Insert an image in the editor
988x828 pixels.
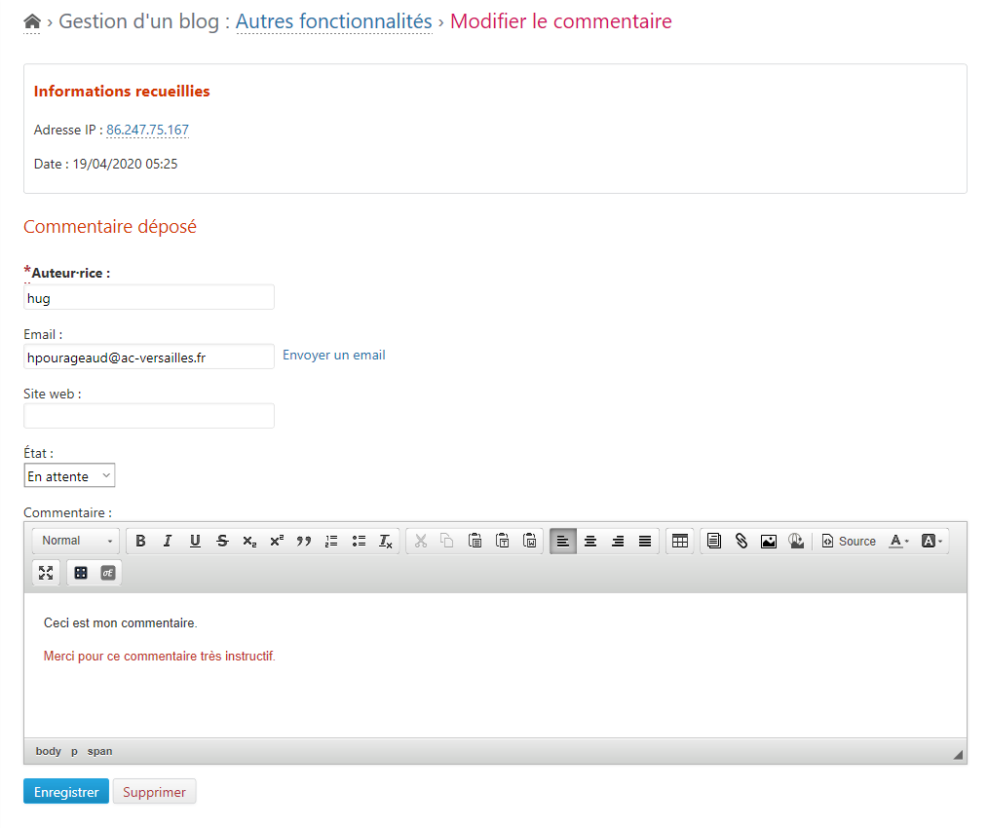769,541
